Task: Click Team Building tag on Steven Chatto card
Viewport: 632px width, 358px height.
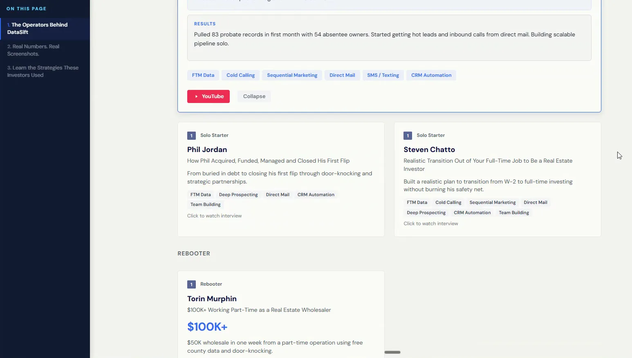Action: [x=513, y=213]
